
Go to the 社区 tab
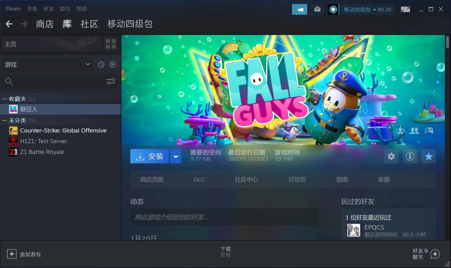coord(89,24)
